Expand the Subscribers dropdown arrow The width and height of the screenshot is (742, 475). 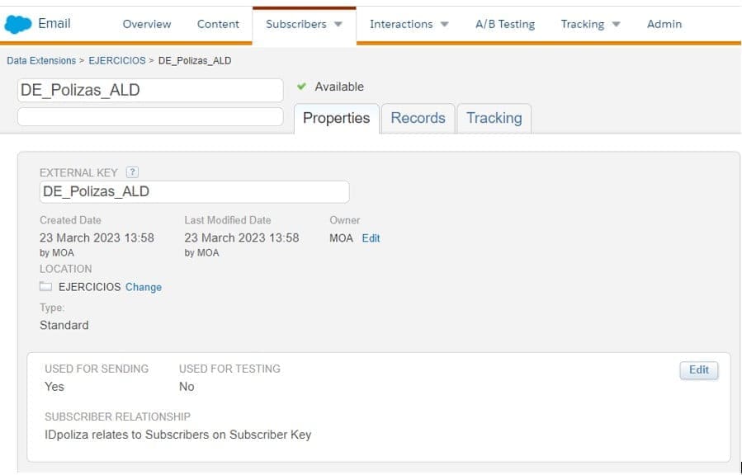pos(338,24)
